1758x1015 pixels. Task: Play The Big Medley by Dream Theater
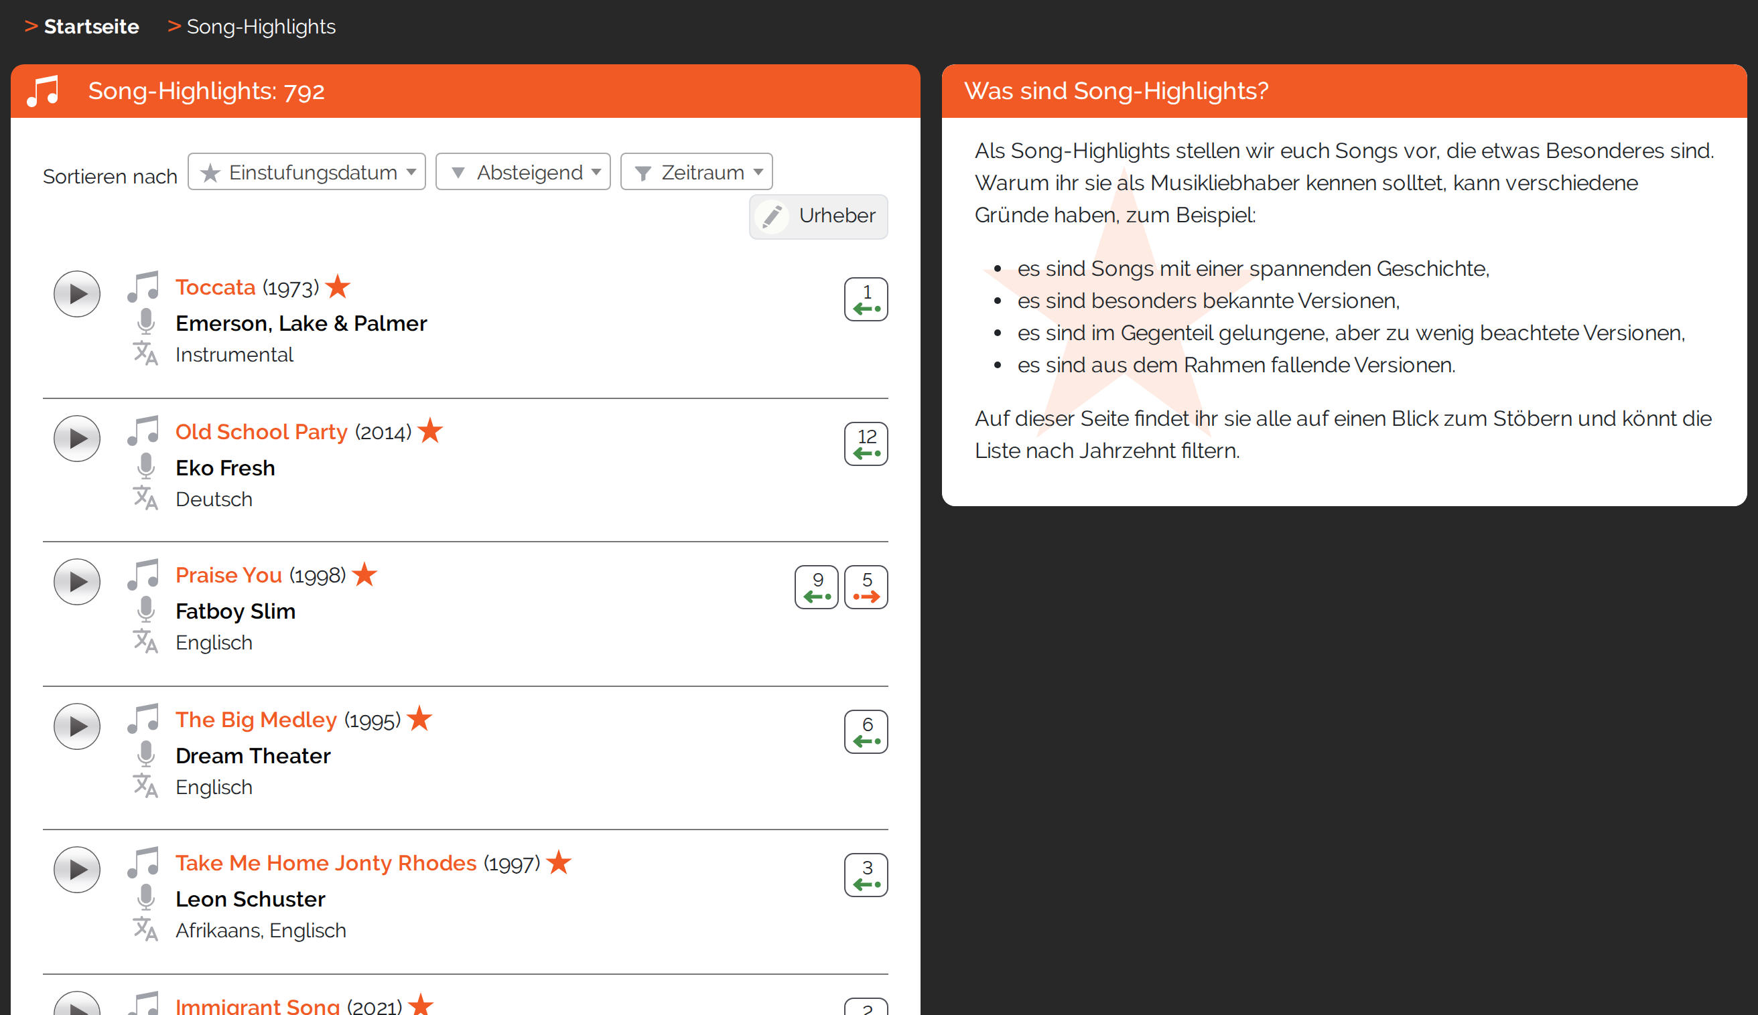(76, 726)
